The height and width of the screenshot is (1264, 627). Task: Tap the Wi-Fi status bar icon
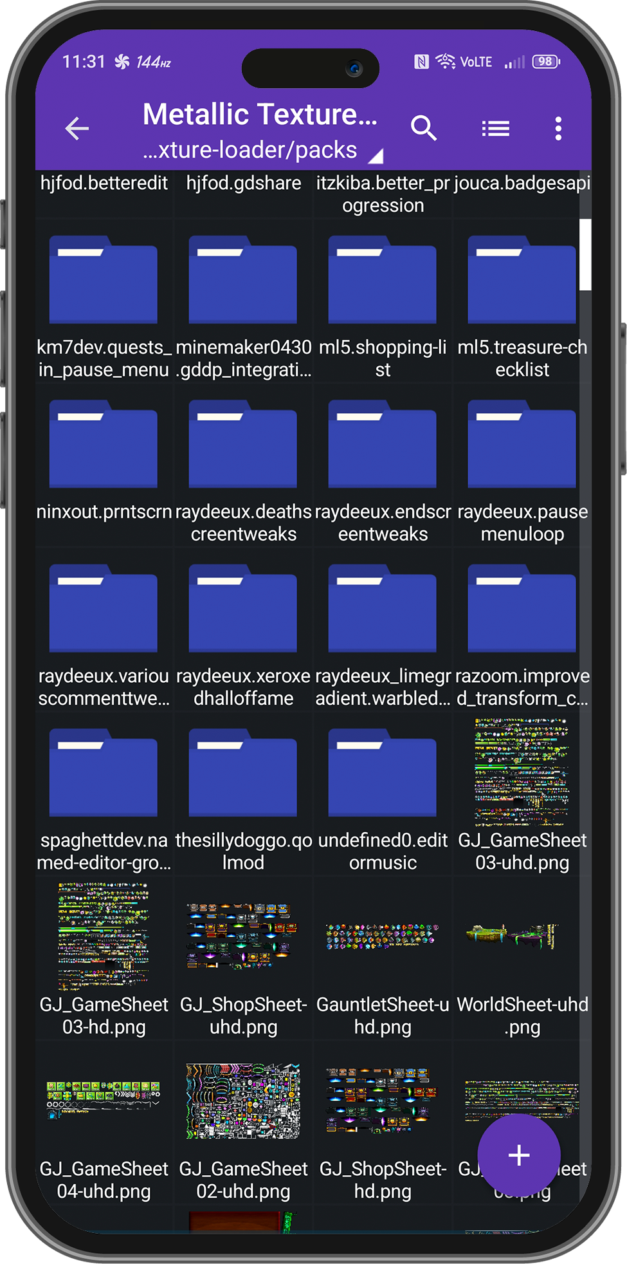coord(445,61)
